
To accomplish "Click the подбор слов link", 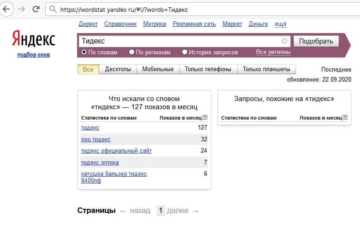I will pyautogui.click(x=34, y=55).
